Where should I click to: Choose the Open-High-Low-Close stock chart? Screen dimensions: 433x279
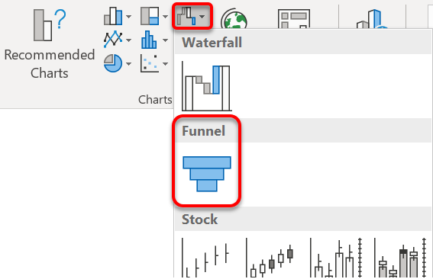pyautogui.click(x=270, y=258)
